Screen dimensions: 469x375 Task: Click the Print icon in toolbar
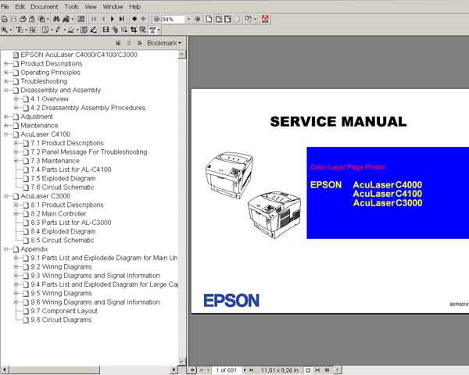pyautogui.click(x=23, y=19)
